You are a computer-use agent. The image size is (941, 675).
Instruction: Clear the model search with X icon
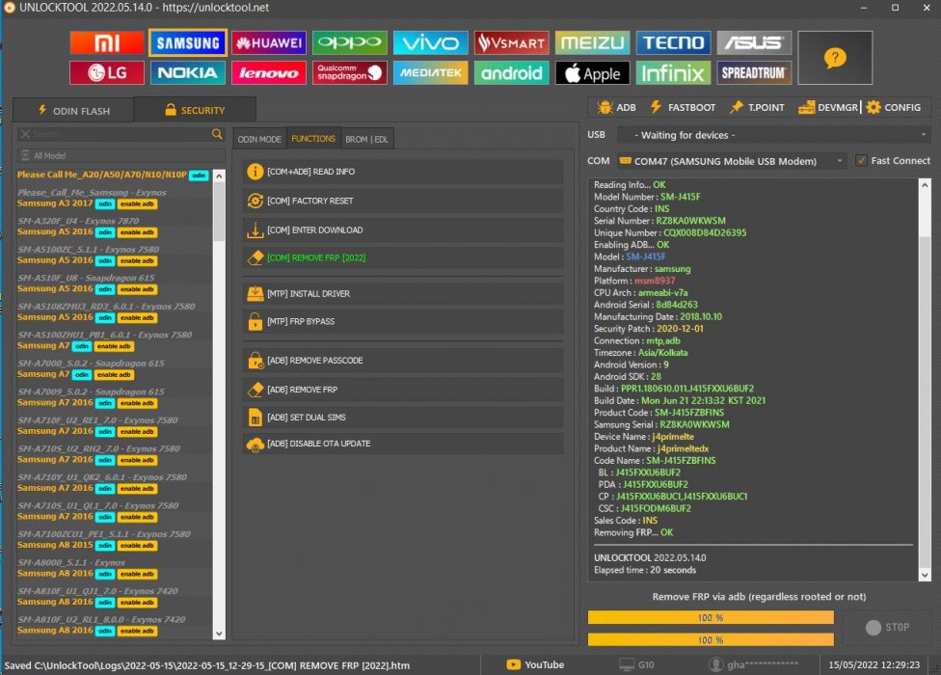(x=25, y=134)
